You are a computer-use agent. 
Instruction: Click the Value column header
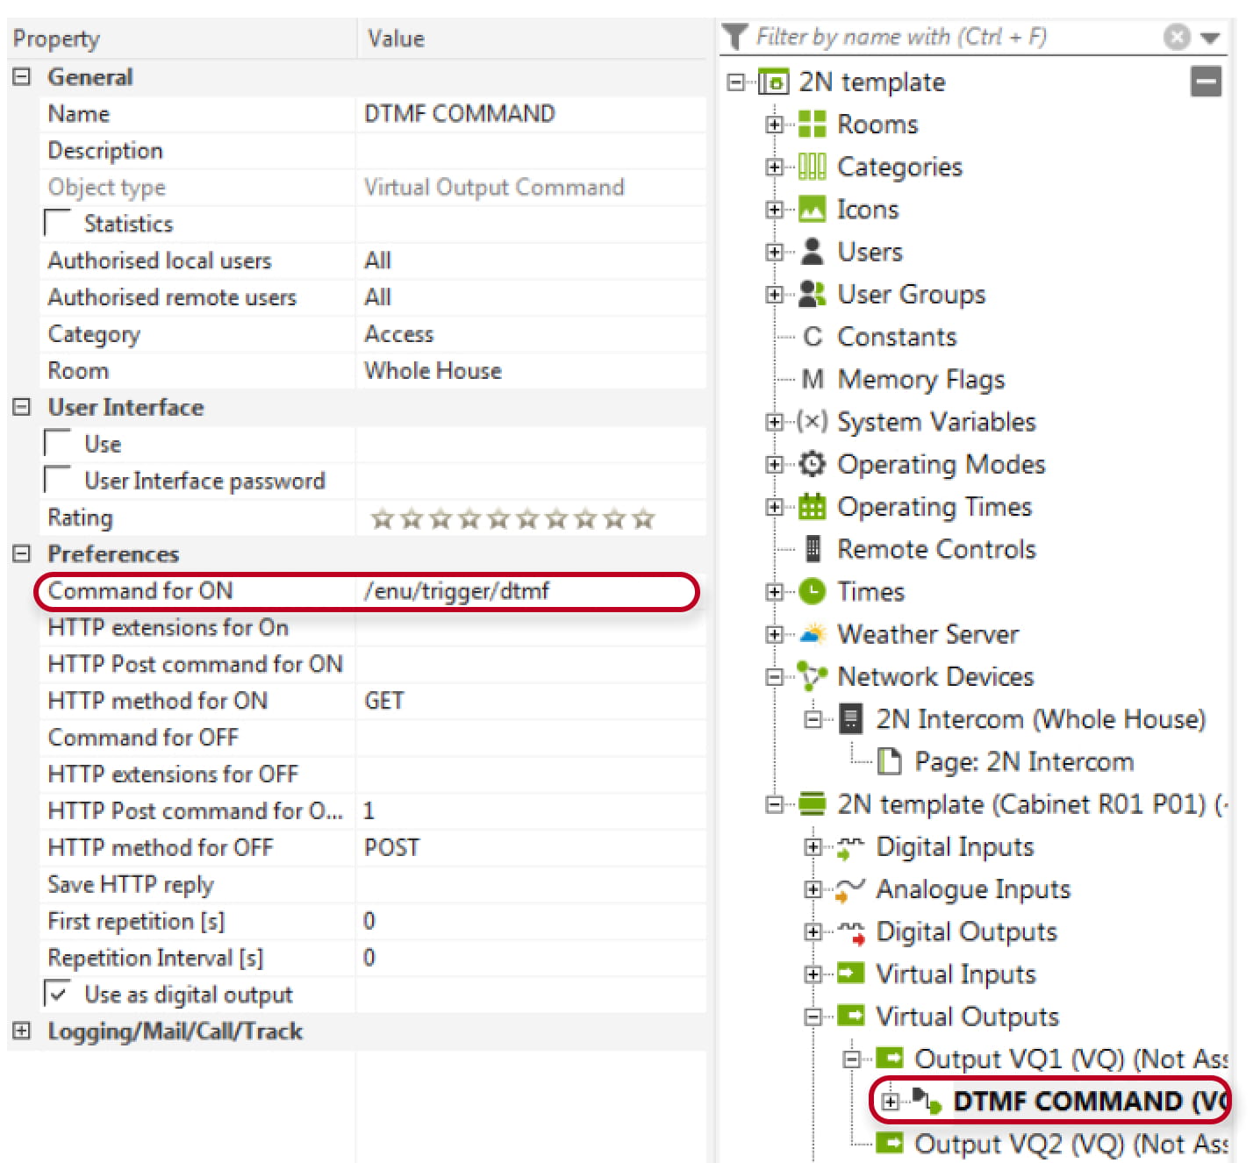tap(530, 39)
